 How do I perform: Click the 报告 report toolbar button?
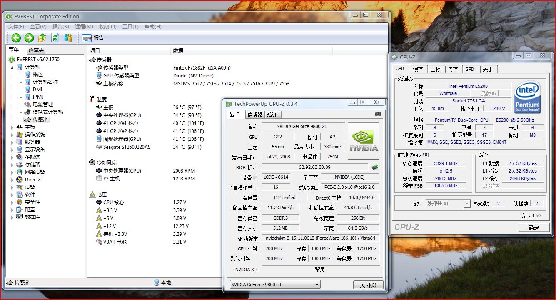point(93,38)
